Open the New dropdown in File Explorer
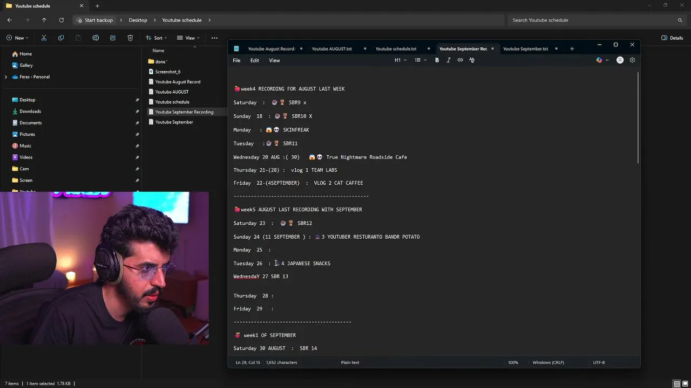This screenshot has width=691, height=388. point(17,38)
